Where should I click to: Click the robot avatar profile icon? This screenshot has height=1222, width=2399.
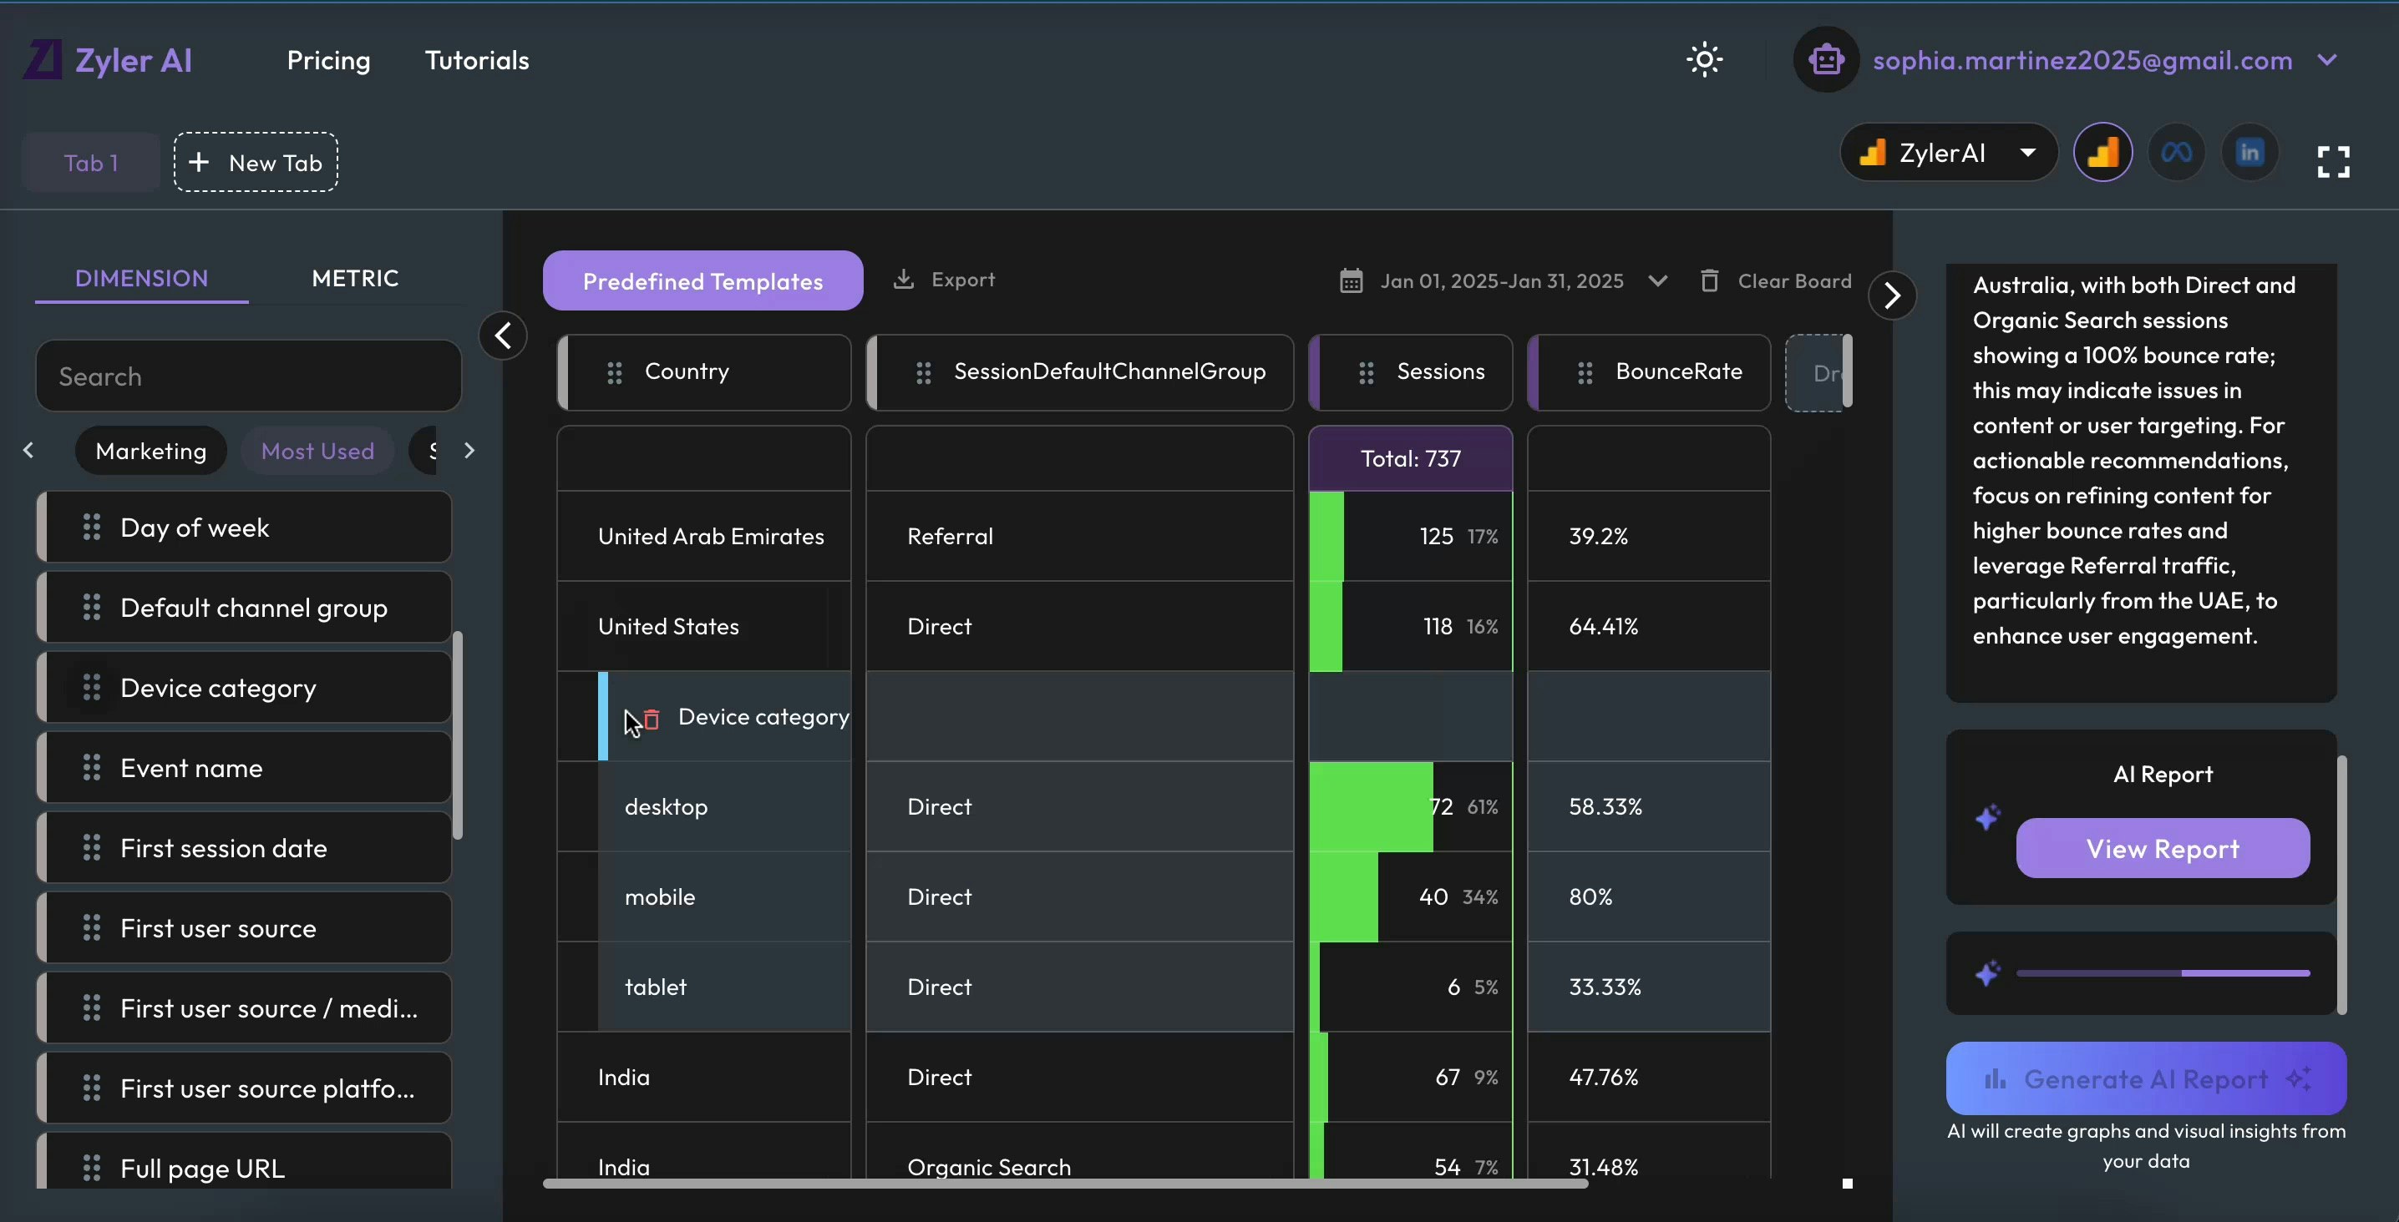coord(1825,60)
